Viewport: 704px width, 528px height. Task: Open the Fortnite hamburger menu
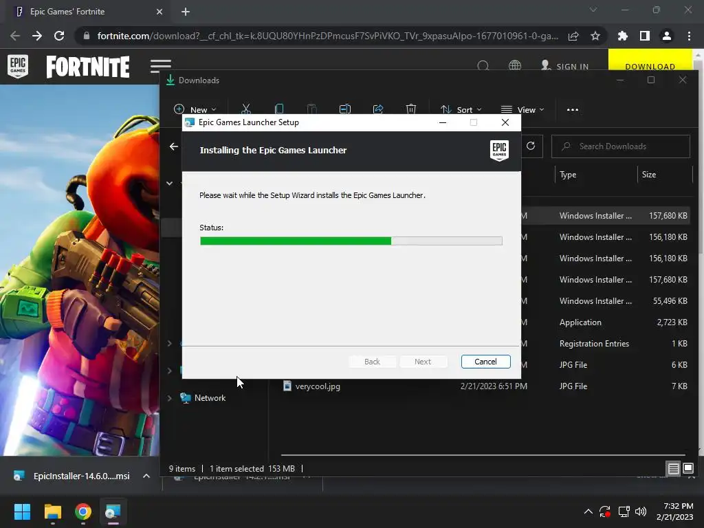[161, 66]
